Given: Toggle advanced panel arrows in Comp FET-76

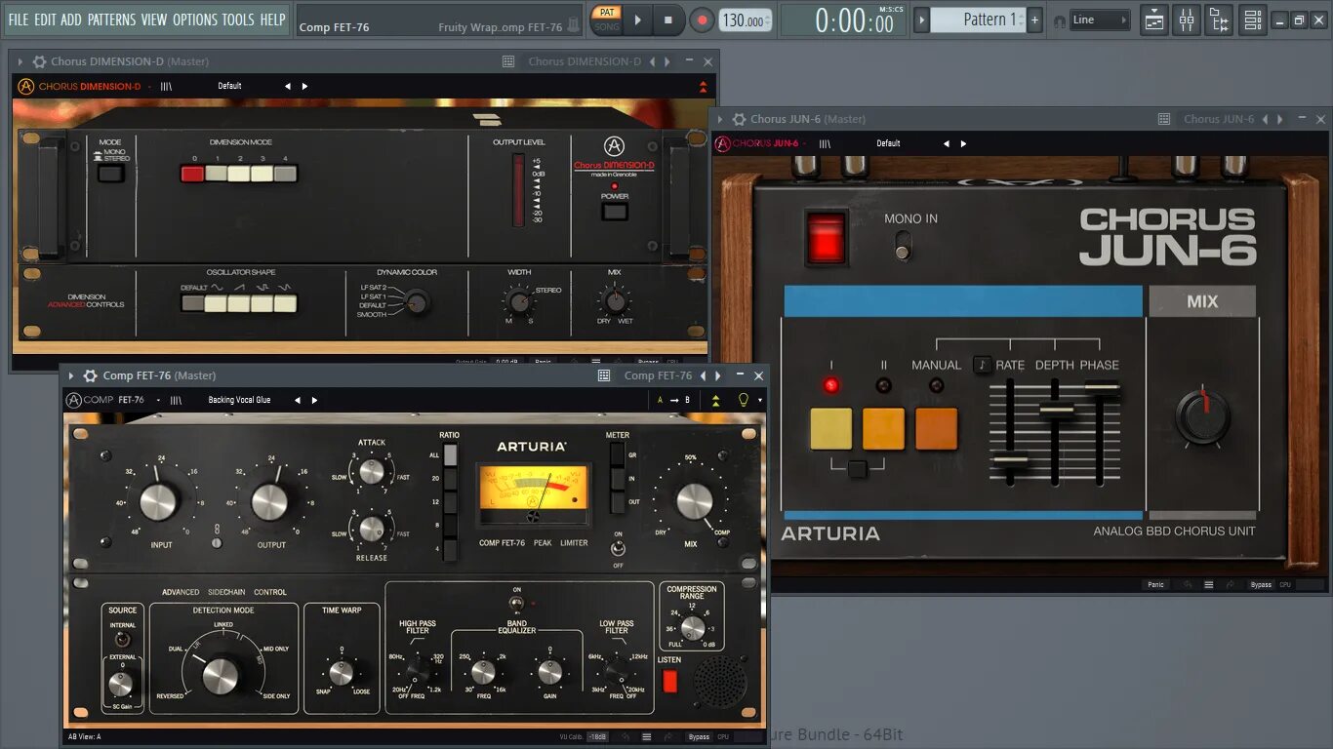Looking at the screenshot, I should click(x=715, y=401).
